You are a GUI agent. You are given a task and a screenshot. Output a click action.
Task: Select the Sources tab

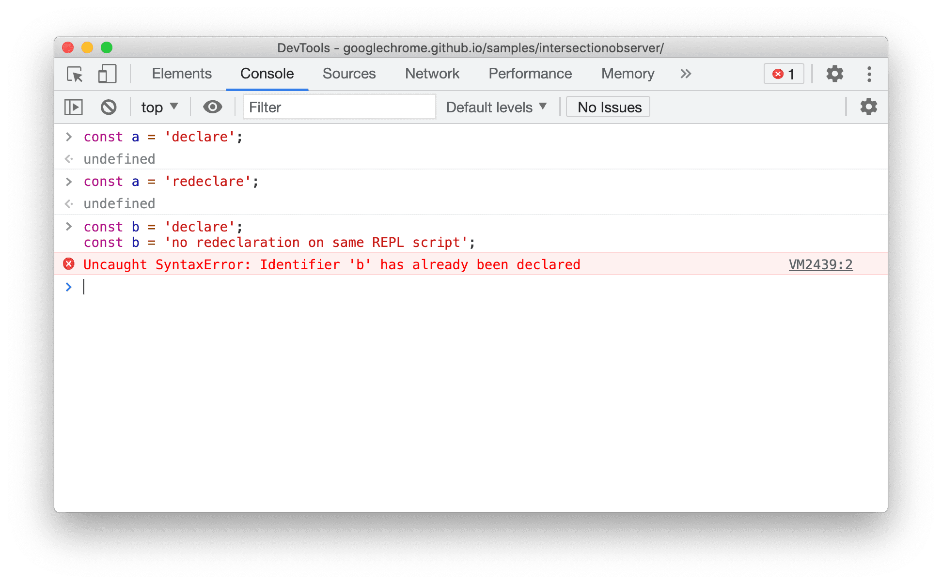349,74
